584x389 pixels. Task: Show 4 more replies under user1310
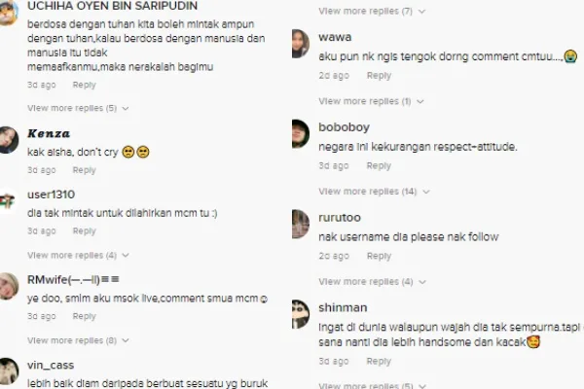pyautogui.click(x=78, y=256)
